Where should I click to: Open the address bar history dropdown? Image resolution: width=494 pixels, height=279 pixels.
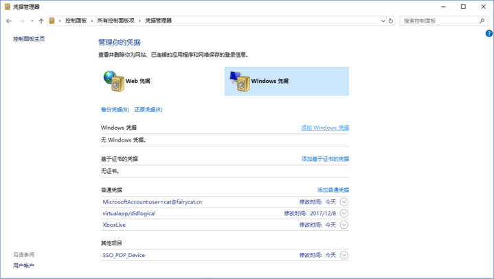(x=383, y=21)
